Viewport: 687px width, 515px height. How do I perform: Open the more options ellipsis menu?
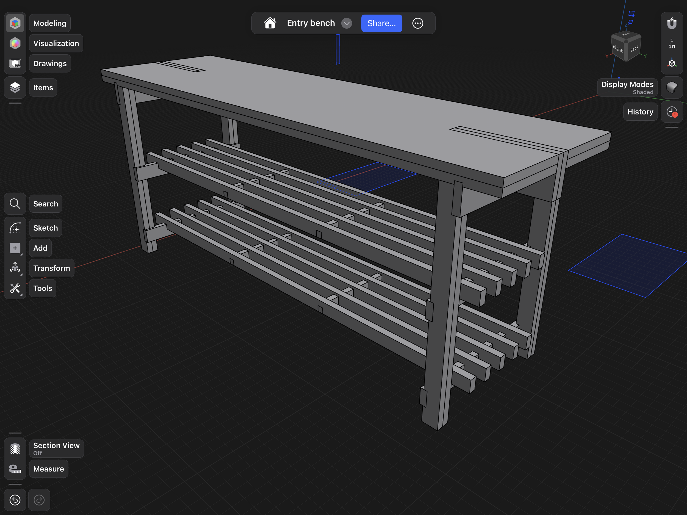pos(417,23)
